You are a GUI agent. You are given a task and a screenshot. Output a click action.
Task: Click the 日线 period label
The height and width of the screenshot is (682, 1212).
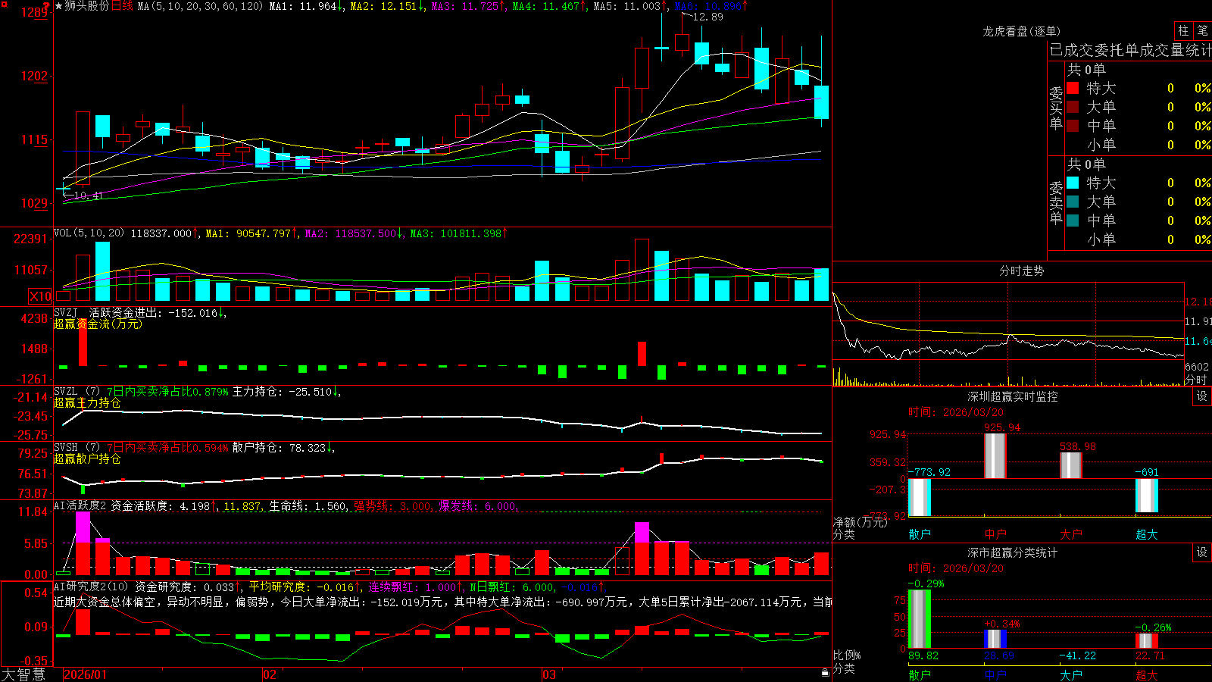click(x=122, y=6)
